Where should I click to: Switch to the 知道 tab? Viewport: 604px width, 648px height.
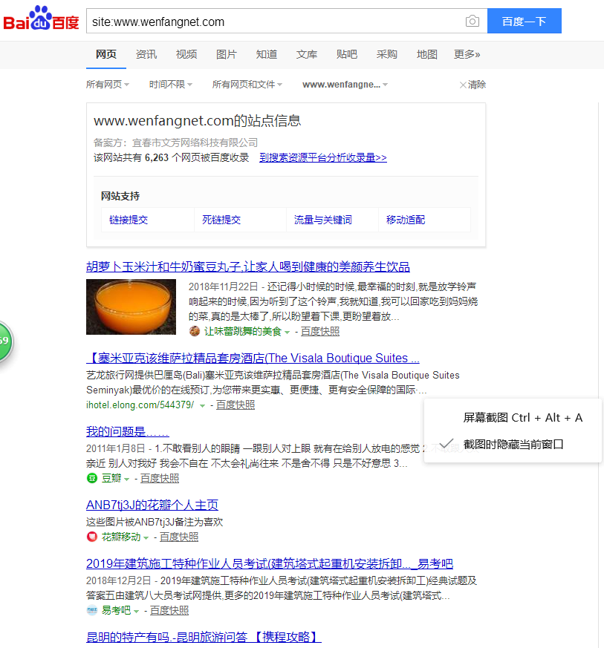[x=267, y=54]
